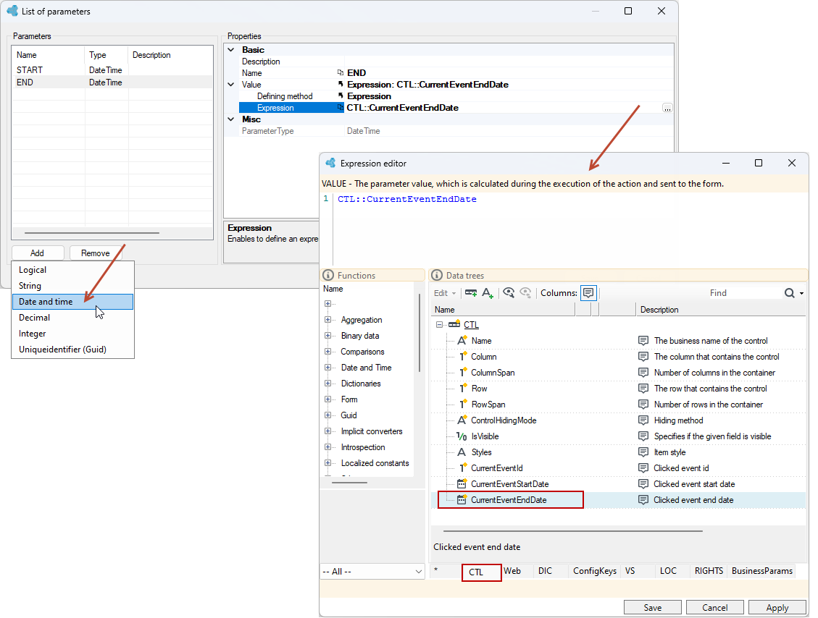Viewport: 818px width, 618px height.
Task: Click the Add parameter button
Action: [x=38, y=253]
